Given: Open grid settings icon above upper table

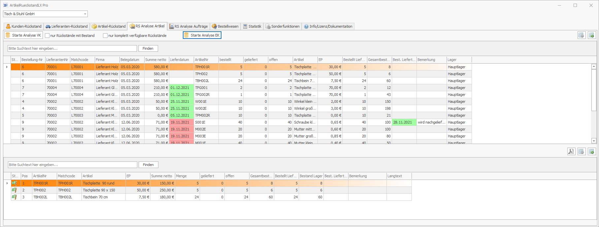Looking at the screenshot, I should [x=582, y=35].
